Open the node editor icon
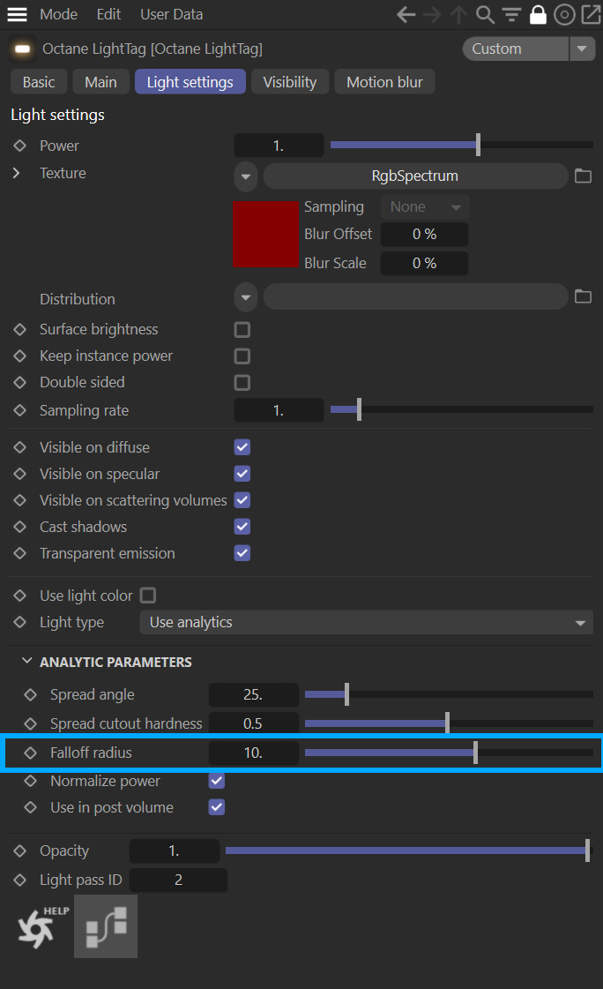This screenshot has width=603, height=989. [106, 926]
